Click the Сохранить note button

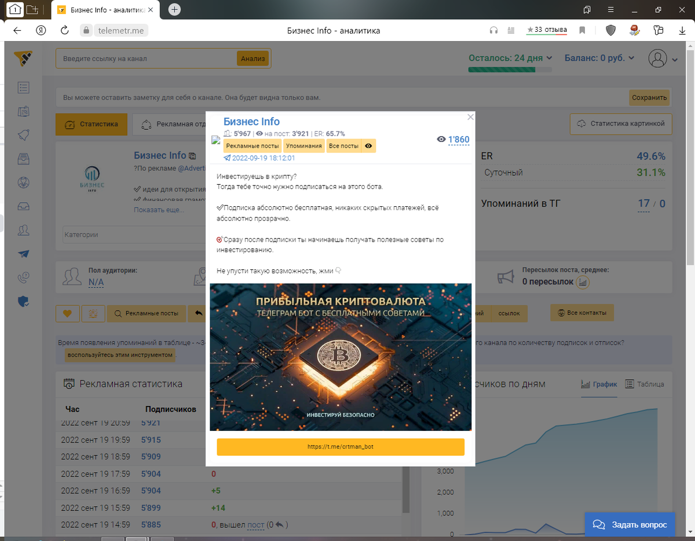tap(649, 97)
